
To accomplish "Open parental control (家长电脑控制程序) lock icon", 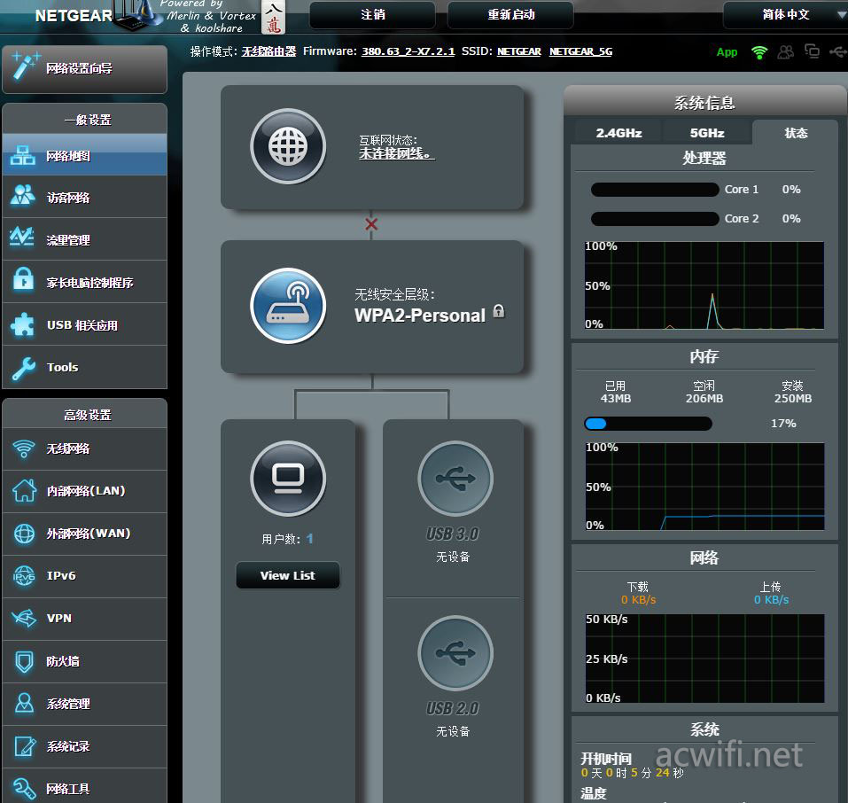I will click(x=23, y=279).
